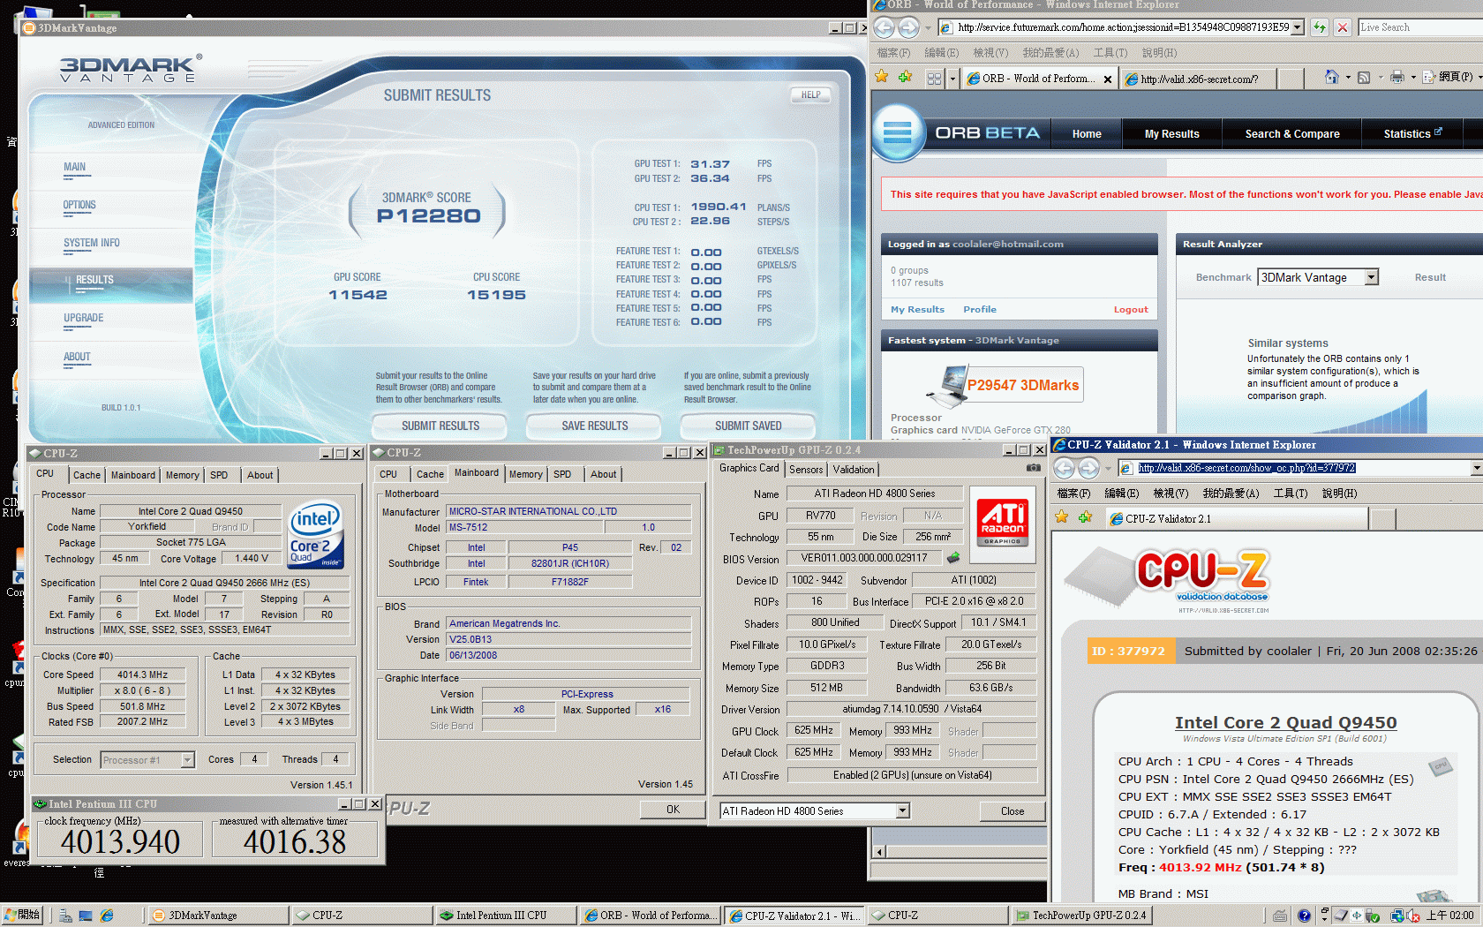Click Logout link on ORB page
1483x927 pixels.
click(x=1131, y=310)
